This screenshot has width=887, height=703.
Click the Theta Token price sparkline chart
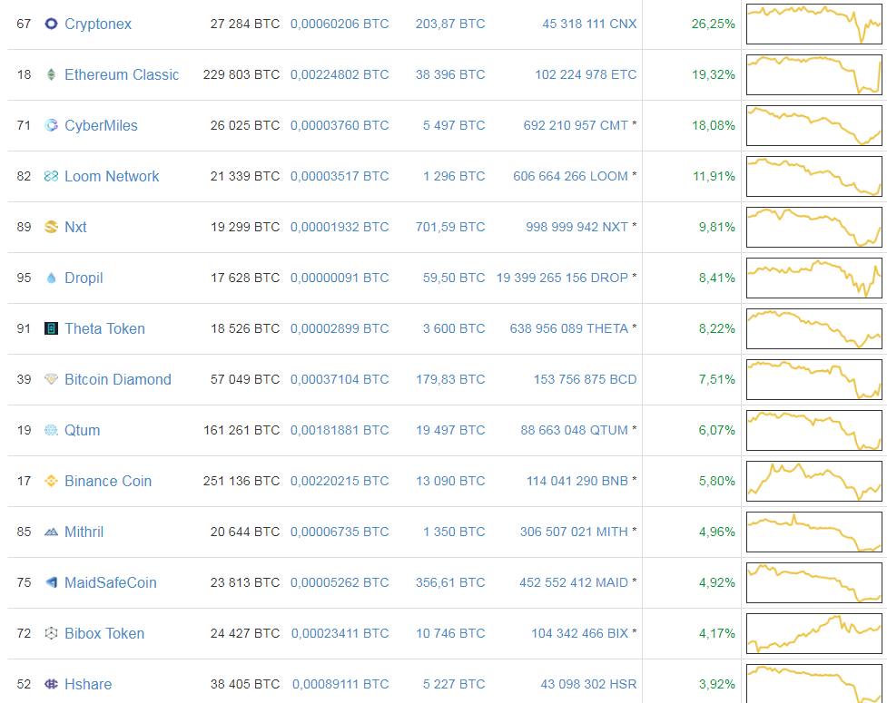click(x=814, y=328)
